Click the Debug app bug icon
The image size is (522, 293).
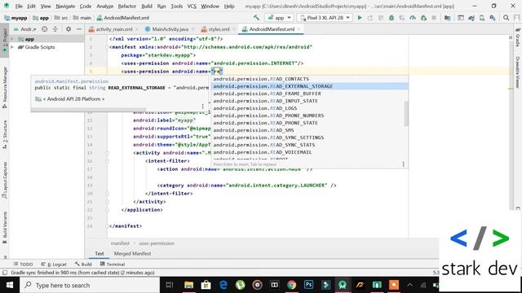[x=391, y=18]
